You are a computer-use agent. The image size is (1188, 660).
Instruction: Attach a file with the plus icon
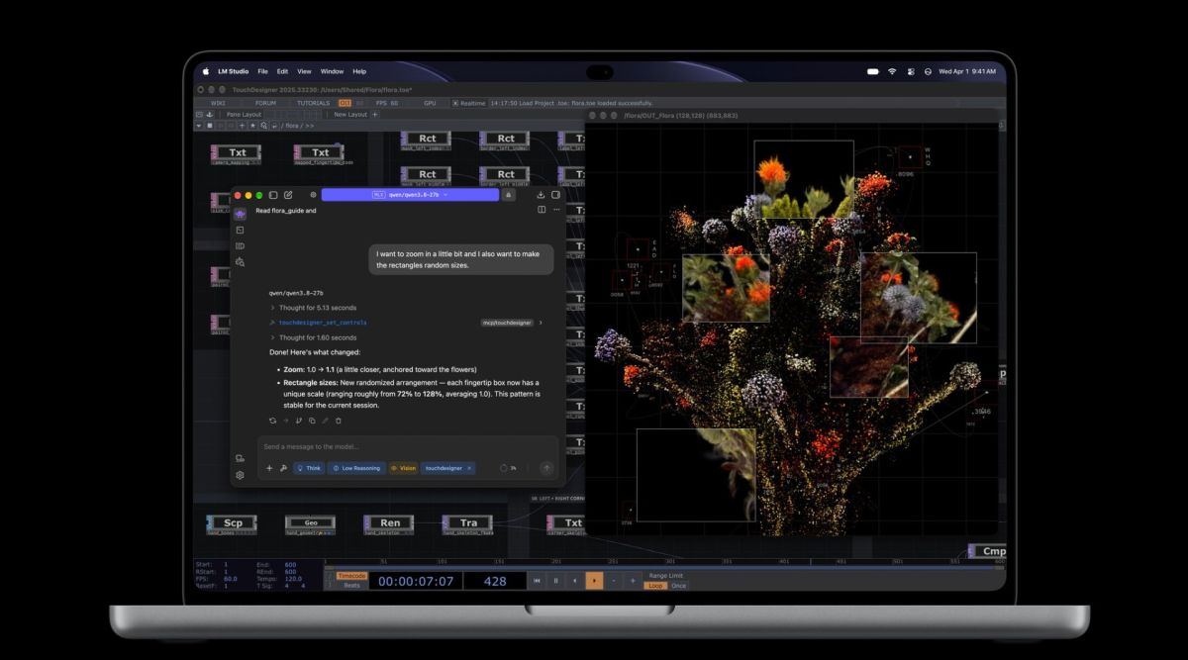click(269, 468)
